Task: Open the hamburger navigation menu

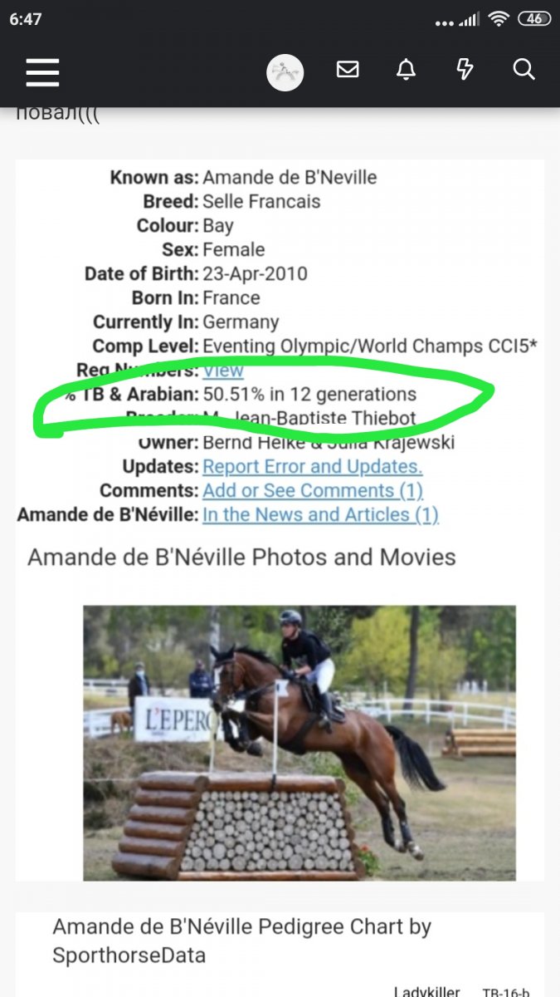Action: click(42, 71)
